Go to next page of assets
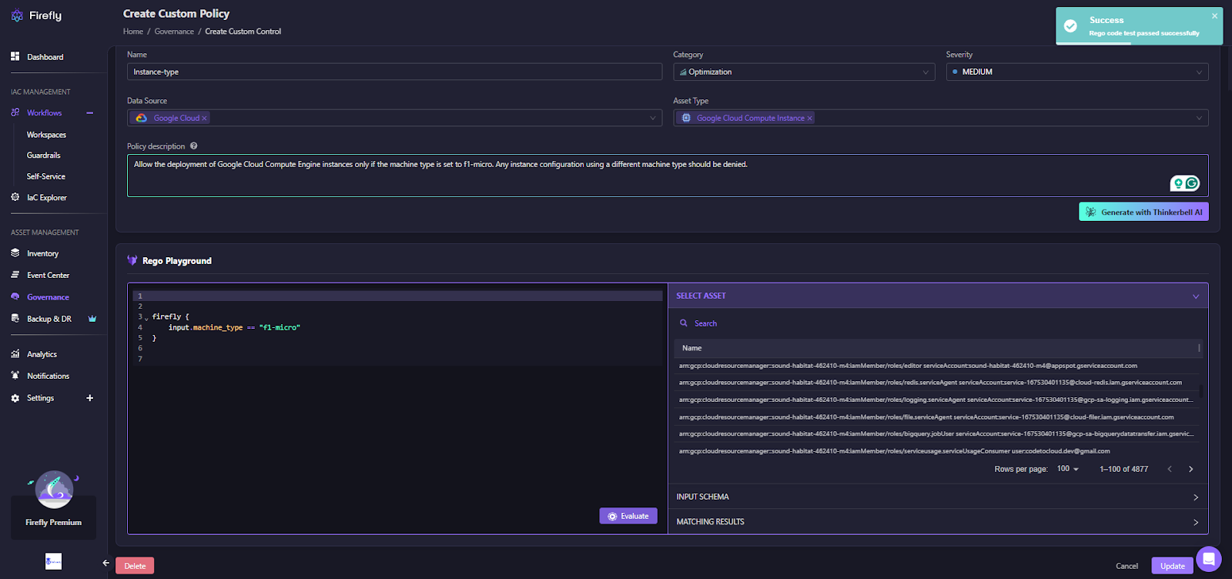Viewport: 1232px width, 579px height. [1190, 469]
